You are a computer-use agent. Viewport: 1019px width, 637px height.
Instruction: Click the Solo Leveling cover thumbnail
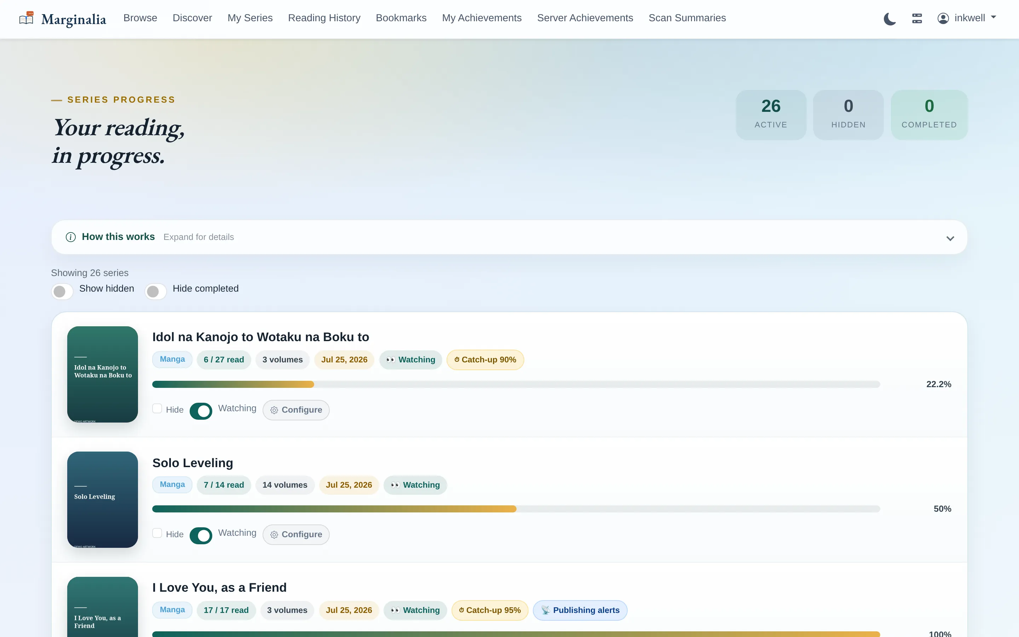[x=102, y=500]
